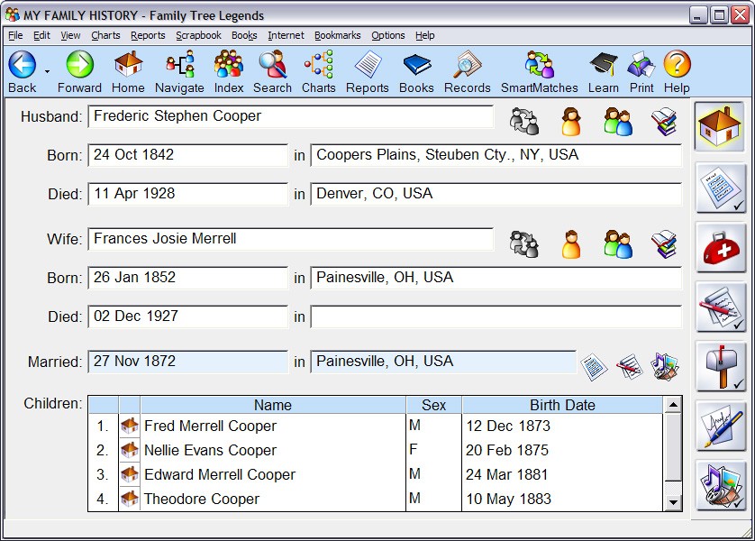The image size is (755, 541).
Task: Click the husband's stacked books icon
Action: [x=664, y=121]
